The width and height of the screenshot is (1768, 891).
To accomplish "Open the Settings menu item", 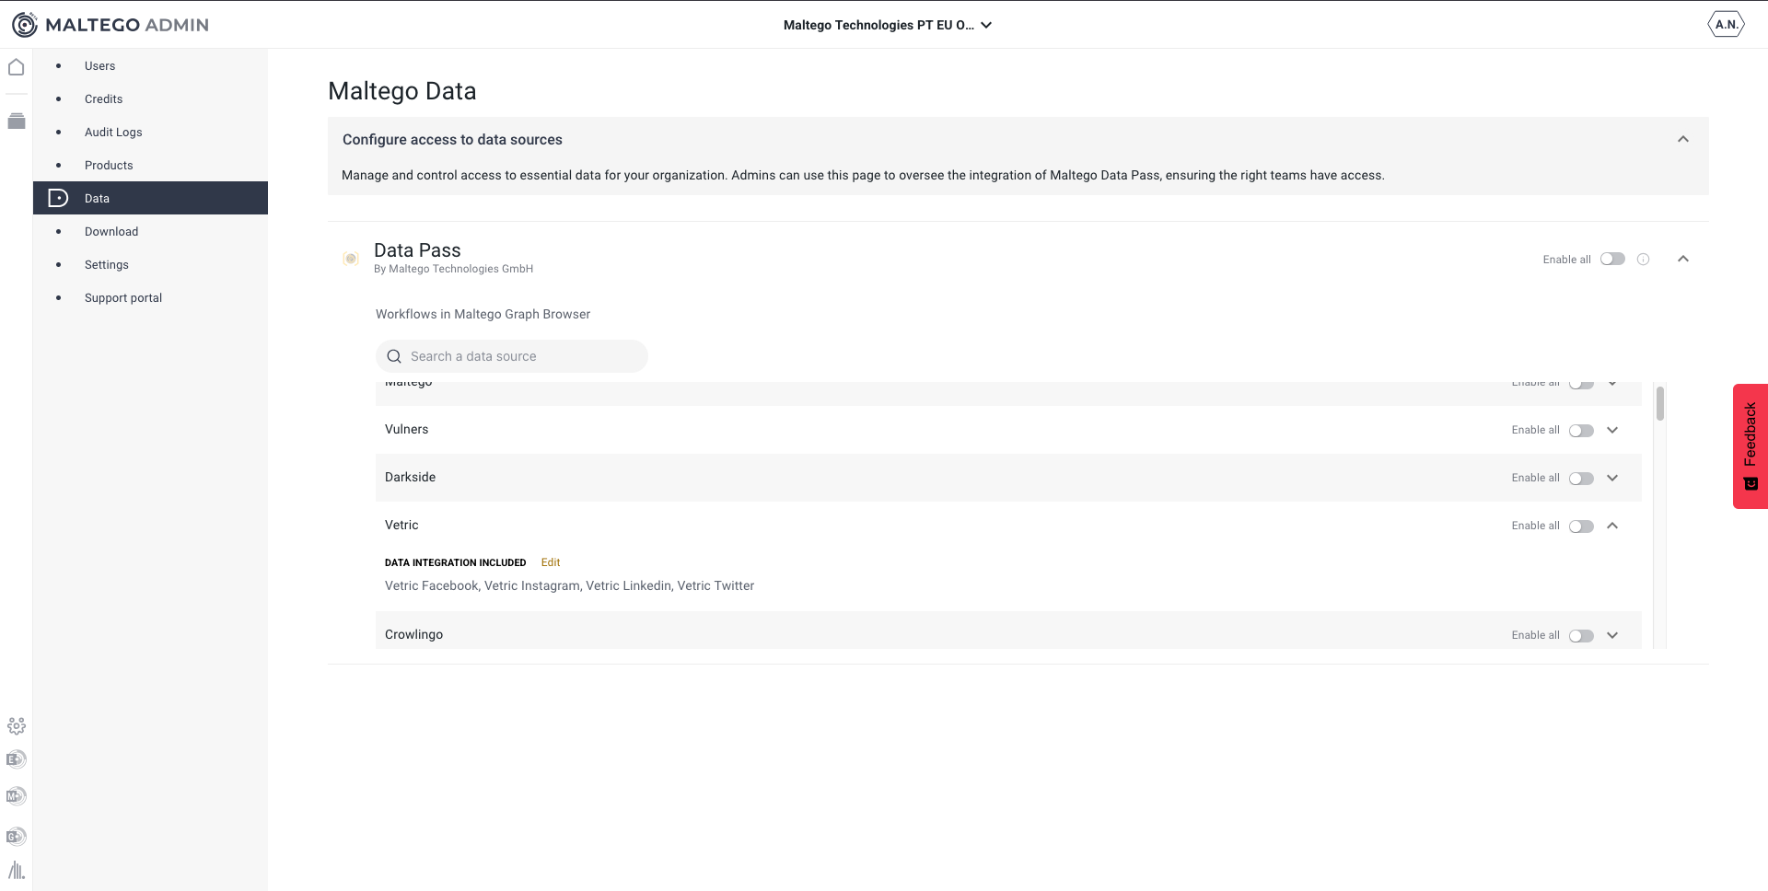I will pos(150,264).
